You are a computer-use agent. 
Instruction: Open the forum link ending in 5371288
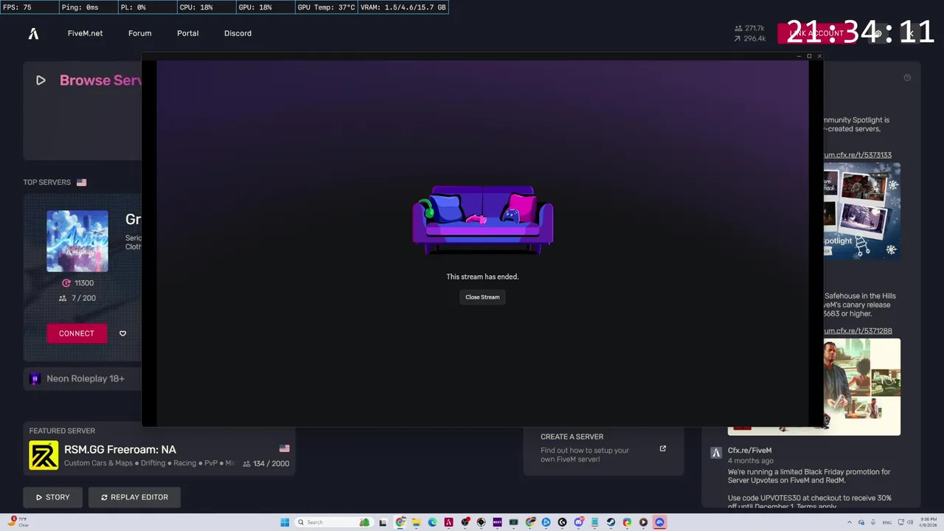(x=858, y=331)
